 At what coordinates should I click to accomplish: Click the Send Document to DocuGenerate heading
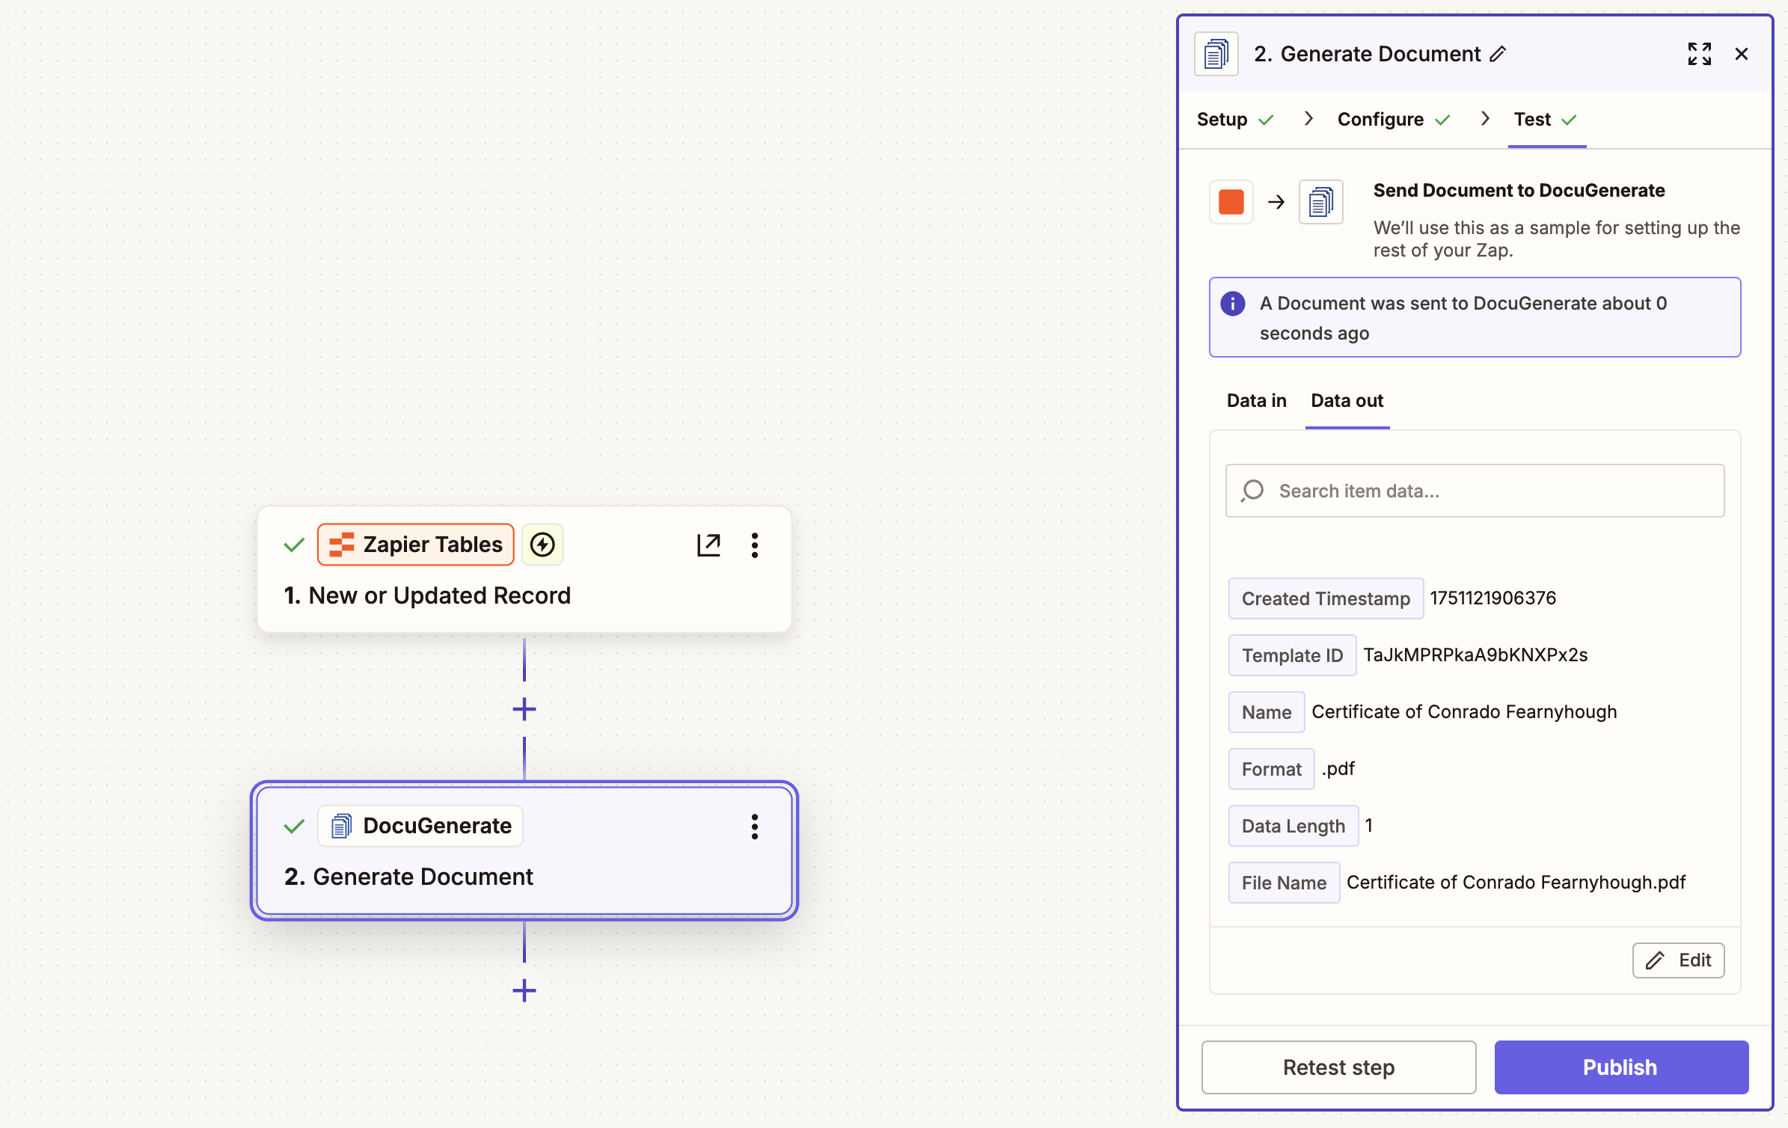pos(1519,190)
